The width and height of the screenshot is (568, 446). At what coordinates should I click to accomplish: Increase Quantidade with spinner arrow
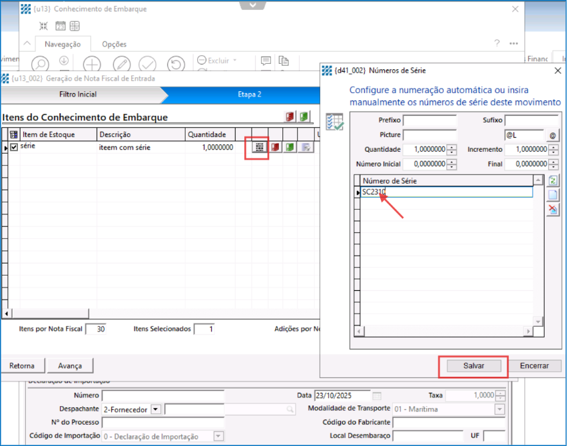(452, 146)
